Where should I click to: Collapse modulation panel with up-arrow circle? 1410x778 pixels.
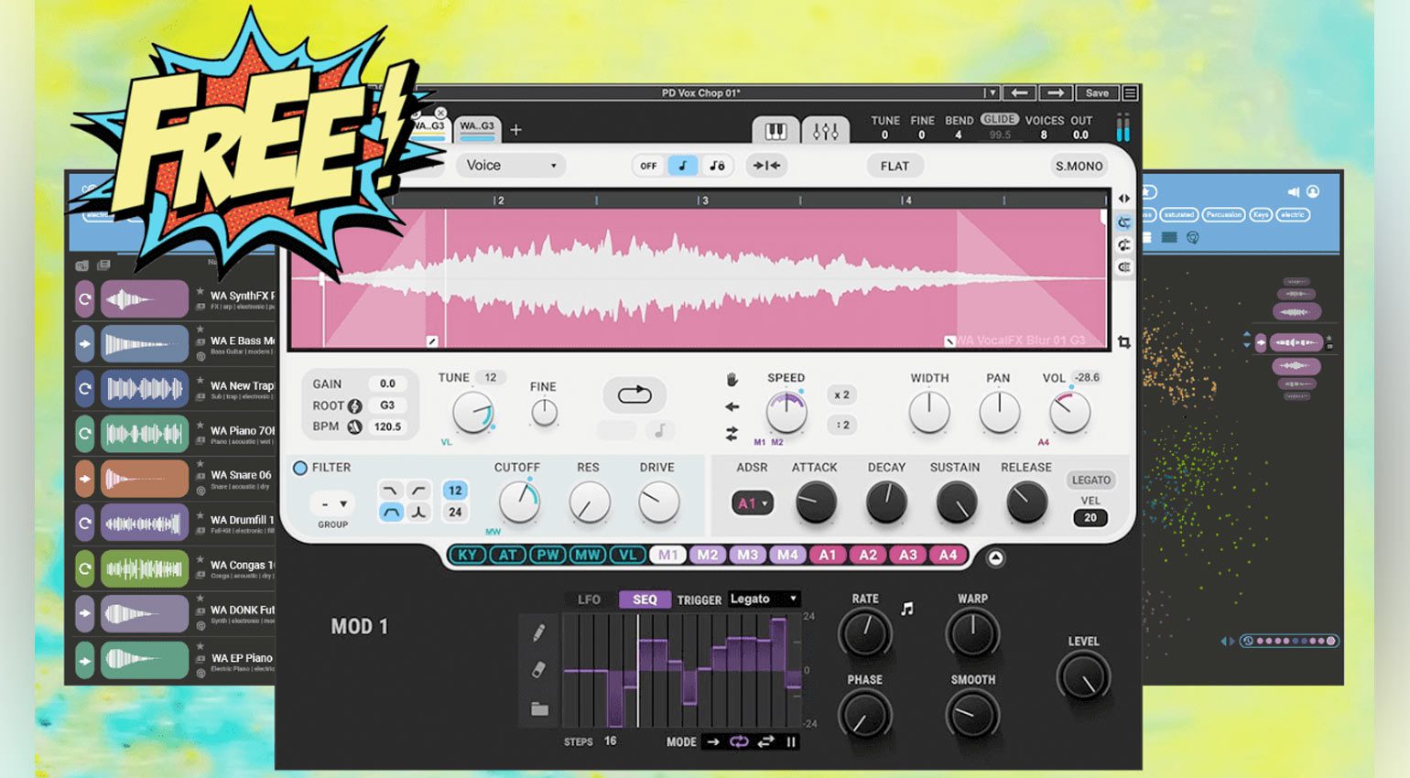point(995,557)
